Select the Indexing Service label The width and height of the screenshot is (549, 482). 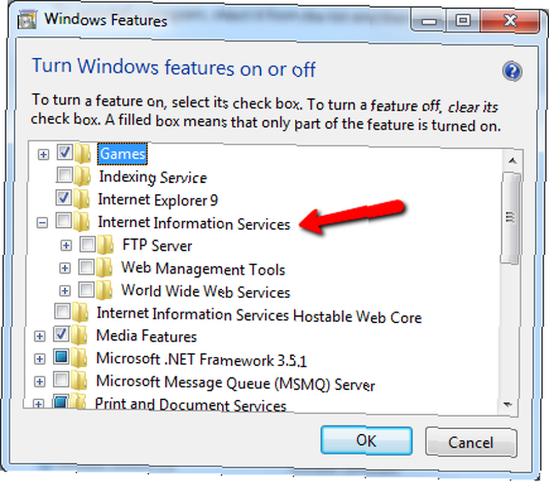(153, 177)
